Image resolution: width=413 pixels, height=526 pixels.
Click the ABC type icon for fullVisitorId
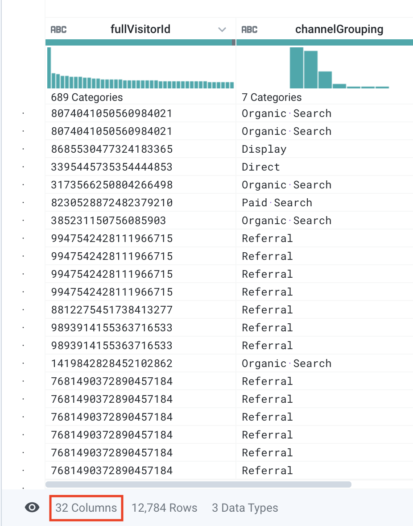(58, 30)
